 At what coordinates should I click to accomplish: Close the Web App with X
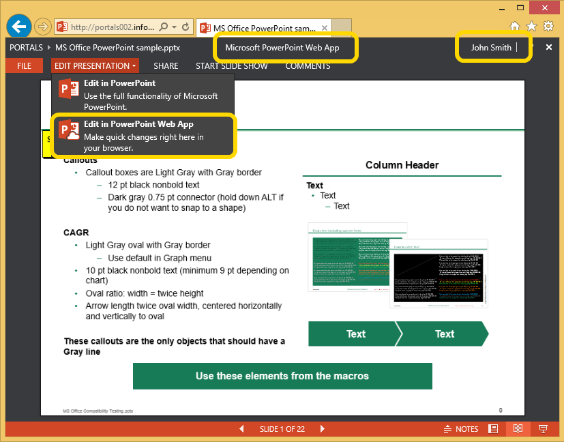(x=549, y=47)
